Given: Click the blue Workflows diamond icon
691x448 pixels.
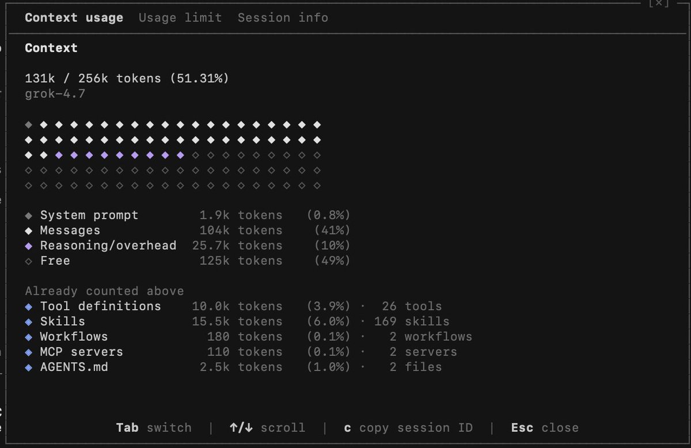Looking at the screenshot, I should point(29,337).
